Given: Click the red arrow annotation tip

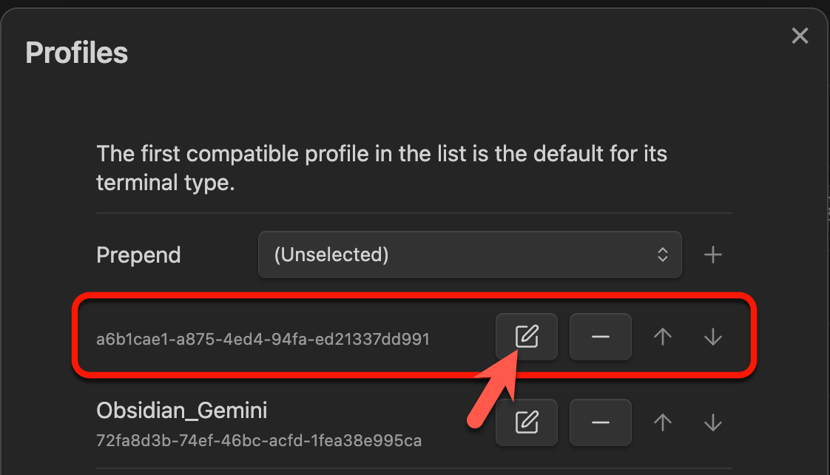Looking at the screenshot, I should click(x=516, y=354).
